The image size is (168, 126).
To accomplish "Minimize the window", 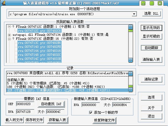I will pos(143,3).
